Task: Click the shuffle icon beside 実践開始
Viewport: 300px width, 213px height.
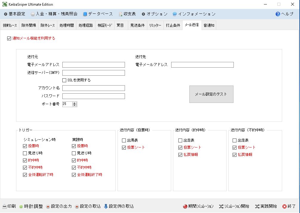Action: coord(257,206)
